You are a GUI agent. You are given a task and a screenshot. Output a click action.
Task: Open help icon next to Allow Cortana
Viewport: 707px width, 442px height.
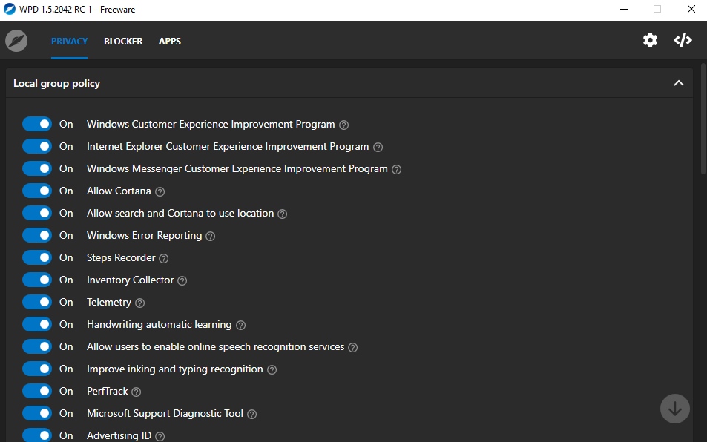[160, 191]
